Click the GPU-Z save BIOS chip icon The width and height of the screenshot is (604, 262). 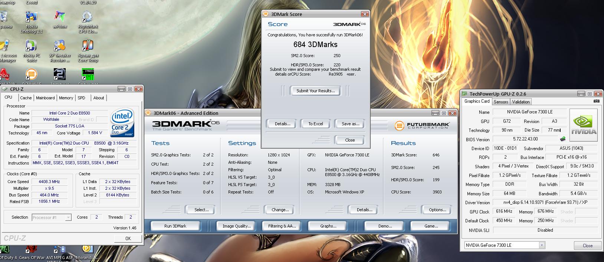point(563,139)
